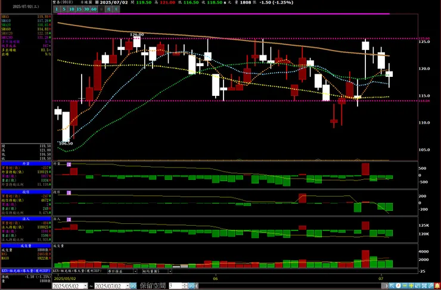Click the SMA10 indicator row
The width and height of the screenshot is (441, 290).
coord(26,21)
